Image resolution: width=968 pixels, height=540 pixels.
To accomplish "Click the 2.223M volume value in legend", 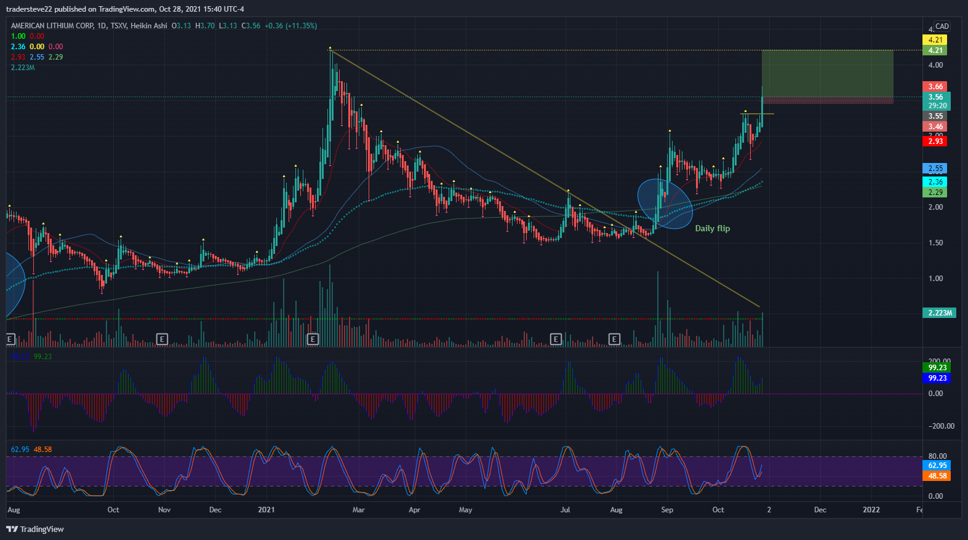I will pyautogui.click(x=23, y=68).
